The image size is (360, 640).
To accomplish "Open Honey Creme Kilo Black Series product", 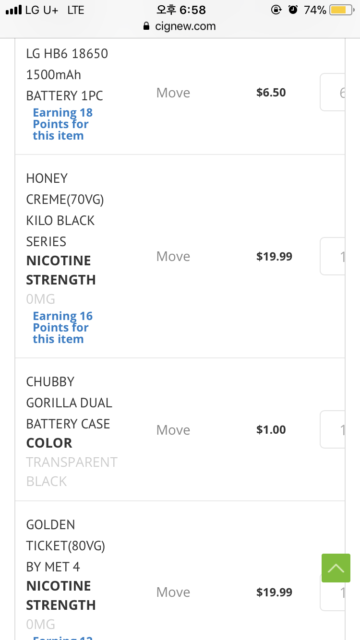I will pos(65,210).
